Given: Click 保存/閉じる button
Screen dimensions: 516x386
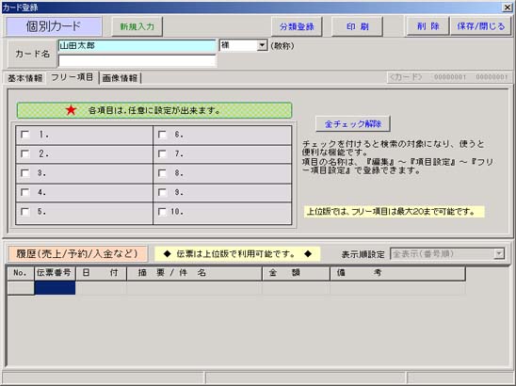Looking at the screenshot, I should click(x=480, y=26).
